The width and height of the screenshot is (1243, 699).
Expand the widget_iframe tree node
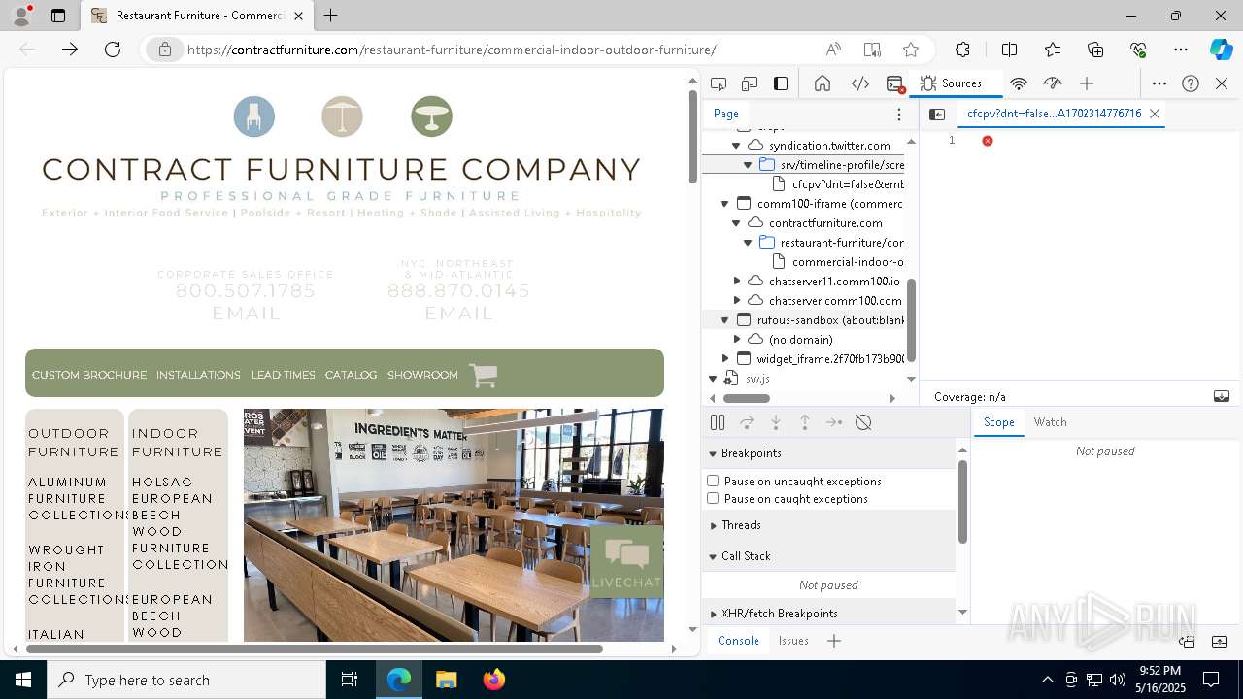(724, 359)
